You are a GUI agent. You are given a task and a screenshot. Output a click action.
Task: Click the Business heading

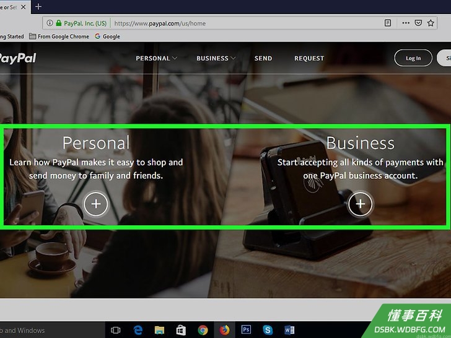coord(360,143)
